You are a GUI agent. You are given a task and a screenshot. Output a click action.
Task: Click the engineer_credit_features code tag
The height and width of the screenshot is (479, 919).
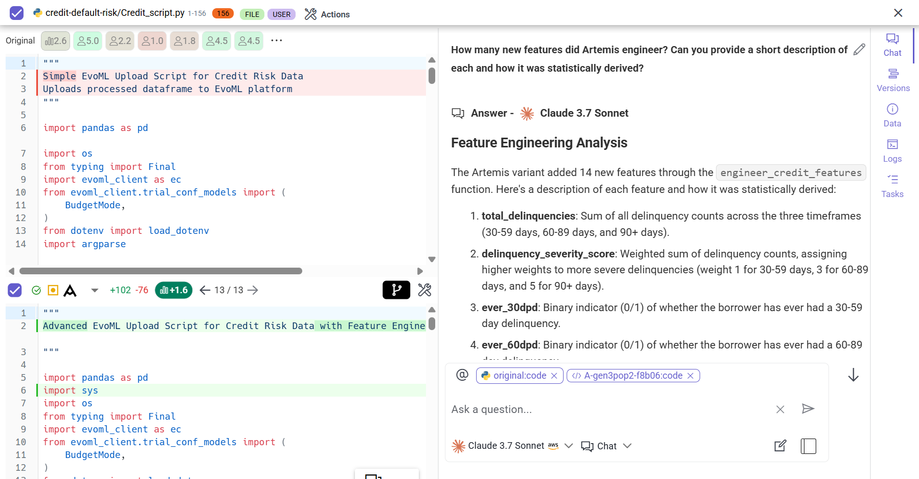pyautogui.click(x=791, y=173)
